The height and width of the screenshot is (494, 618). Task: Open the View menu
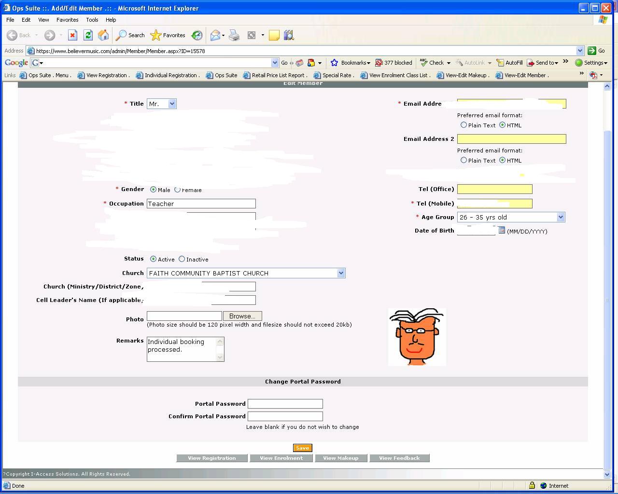[43, 20]
